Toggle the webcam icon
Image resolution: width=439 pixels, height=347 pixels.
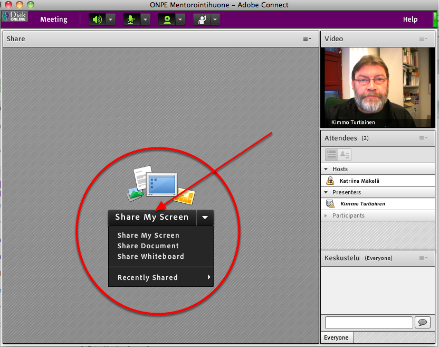(x=167, y=20)
